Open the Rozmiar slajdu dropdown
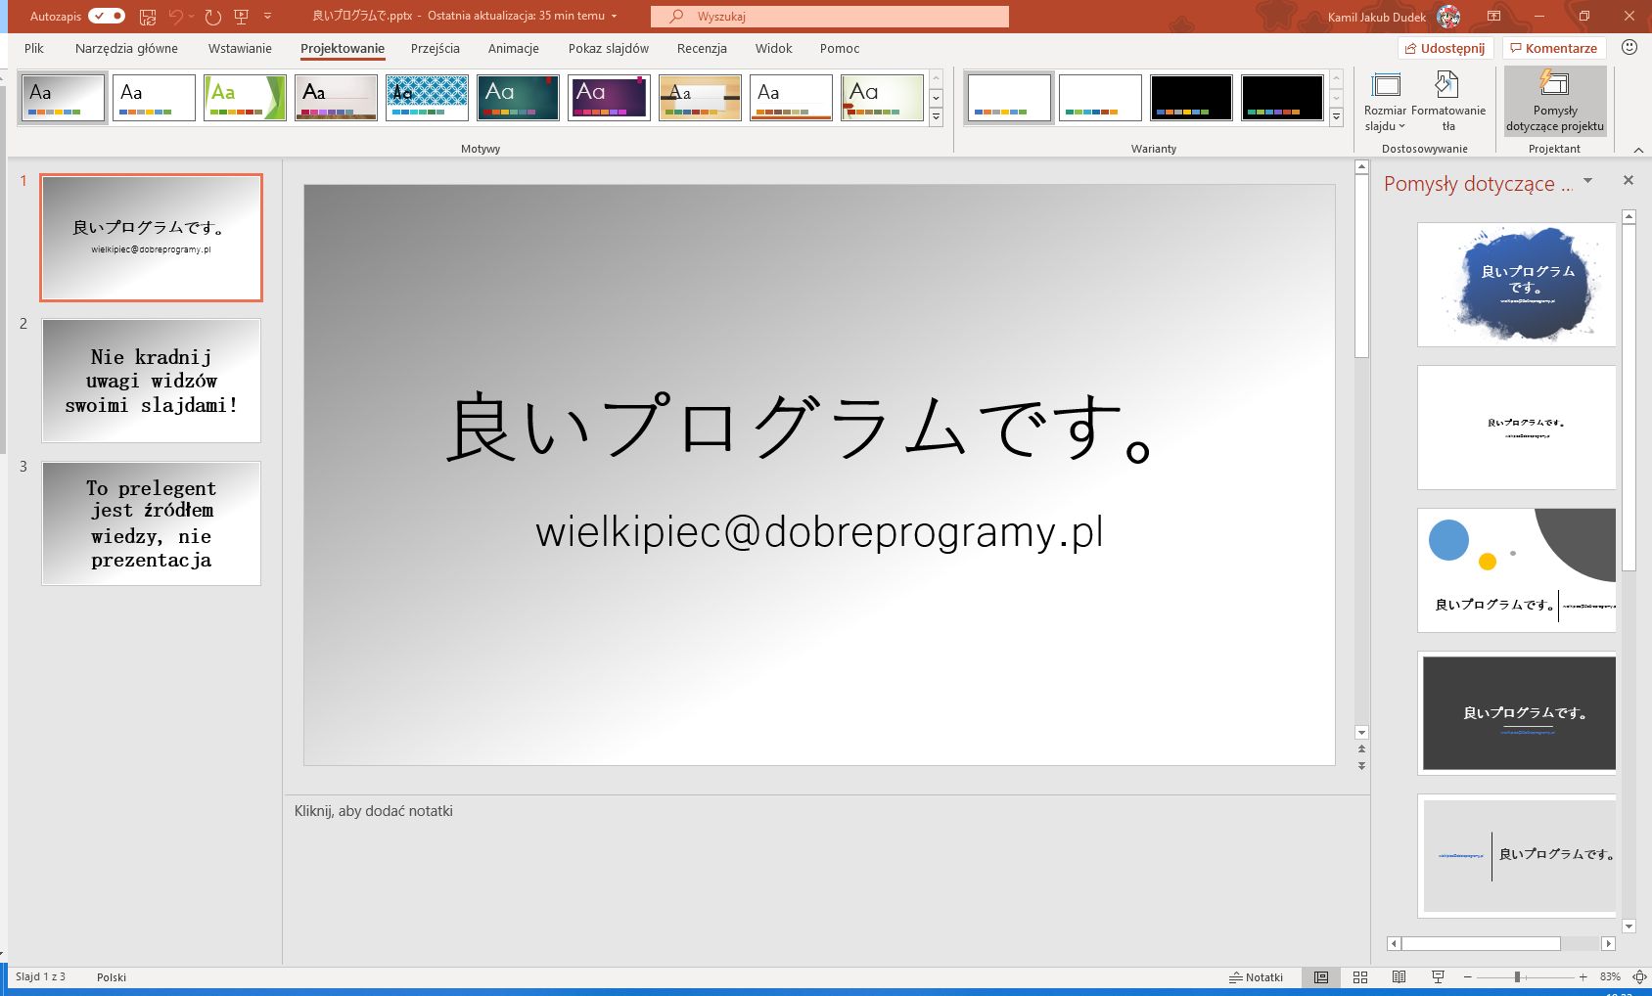1652x996 pixels. click(1385, 102)
